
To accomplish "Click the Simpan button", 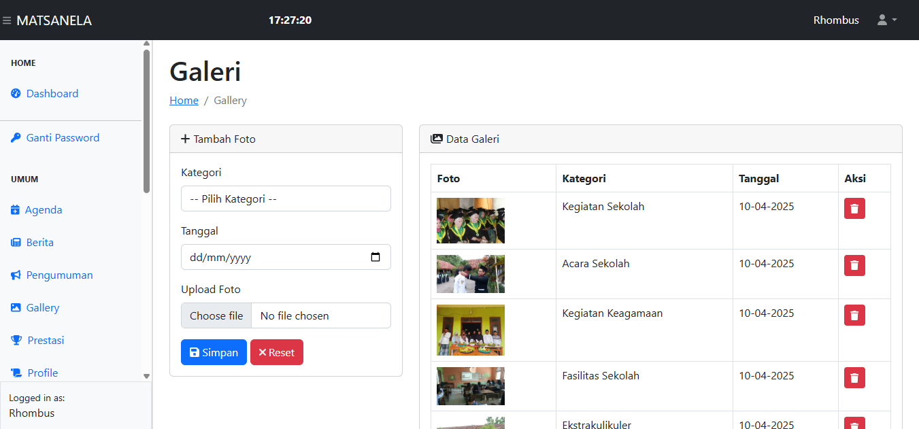I will pos(214,352).
